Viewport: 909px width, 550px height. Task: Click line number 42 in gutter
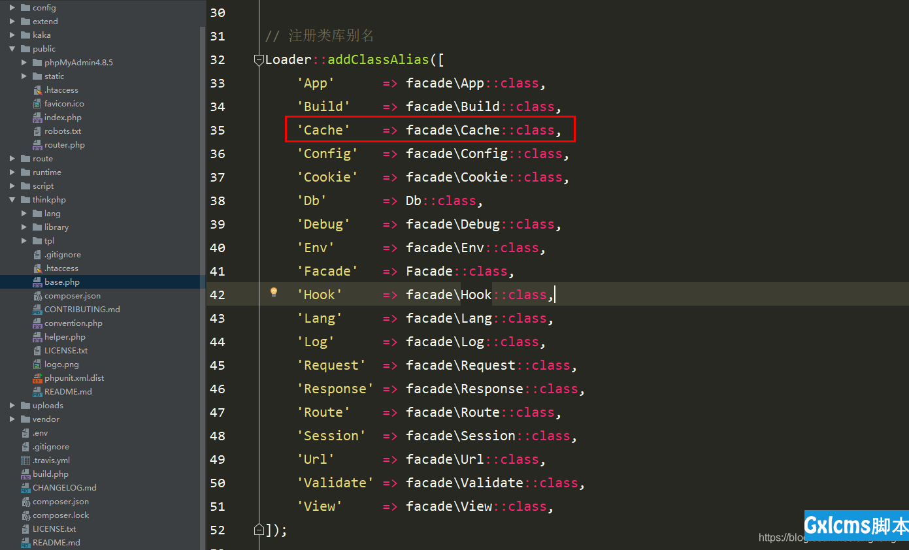tap(218, 295)
